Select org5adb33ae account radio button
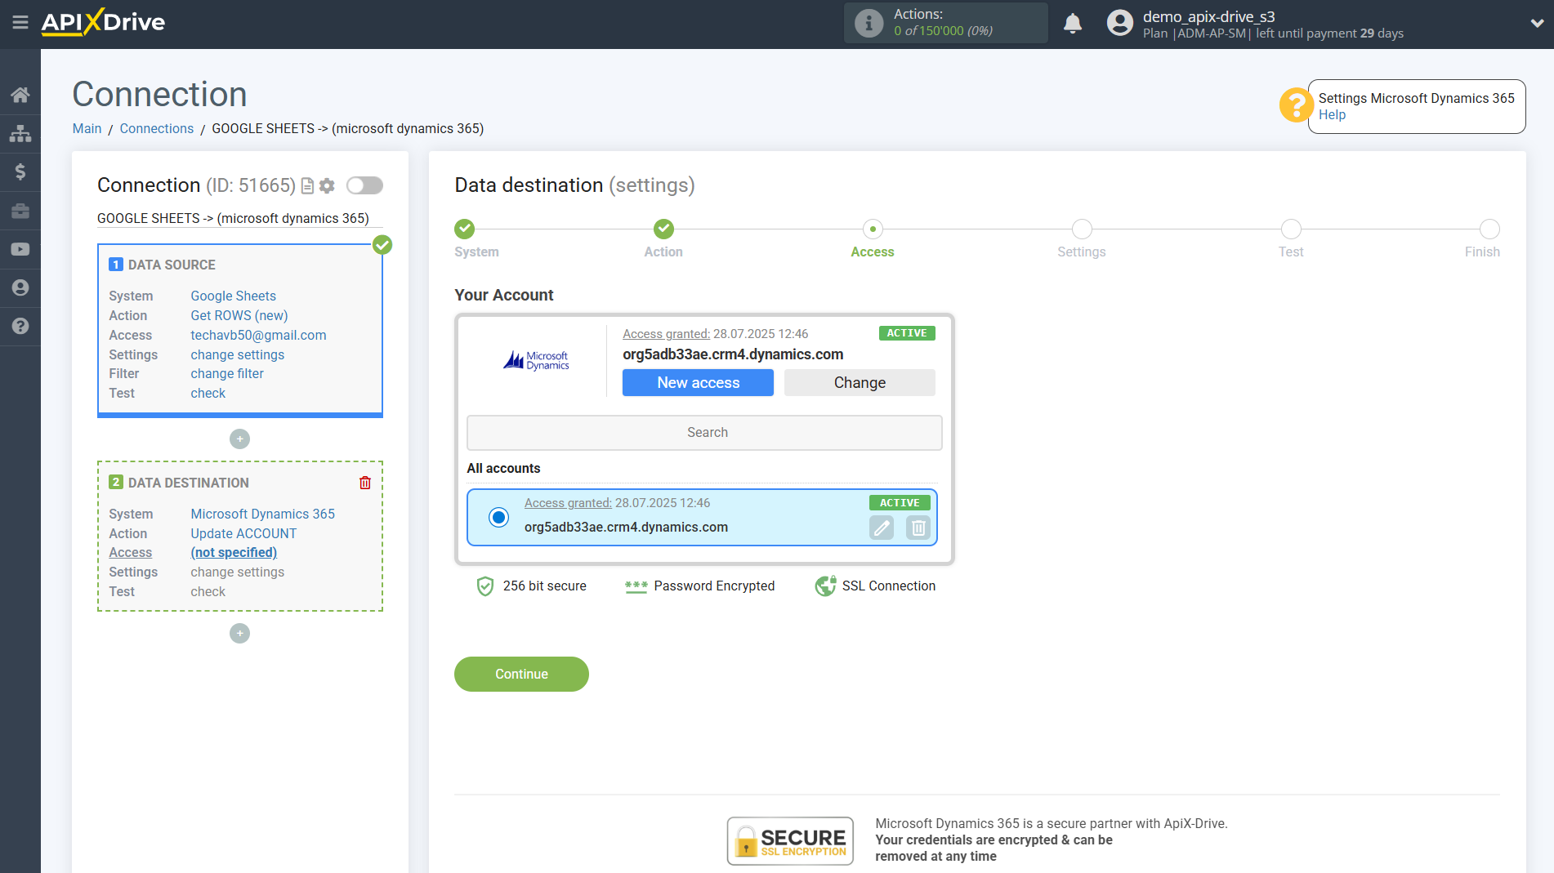 pyautogui.click(x=498, y=517)
